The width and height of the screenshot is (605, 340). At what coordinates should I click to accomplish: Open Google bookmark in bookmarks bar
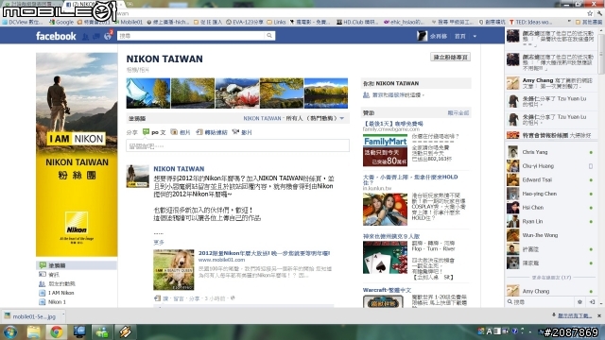61,22
